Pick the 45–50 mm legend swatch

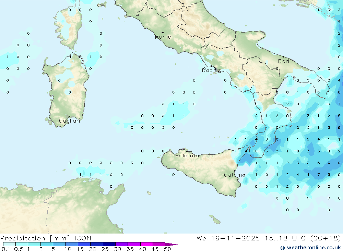(x=159, y=244)
